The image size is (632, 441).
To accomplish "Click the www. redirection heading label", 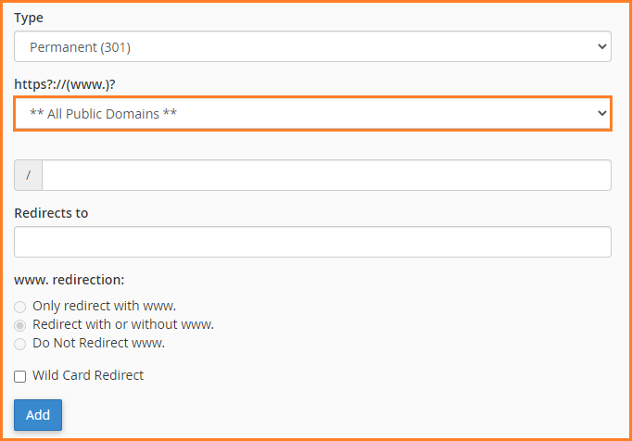I will [x=70, y=280].
